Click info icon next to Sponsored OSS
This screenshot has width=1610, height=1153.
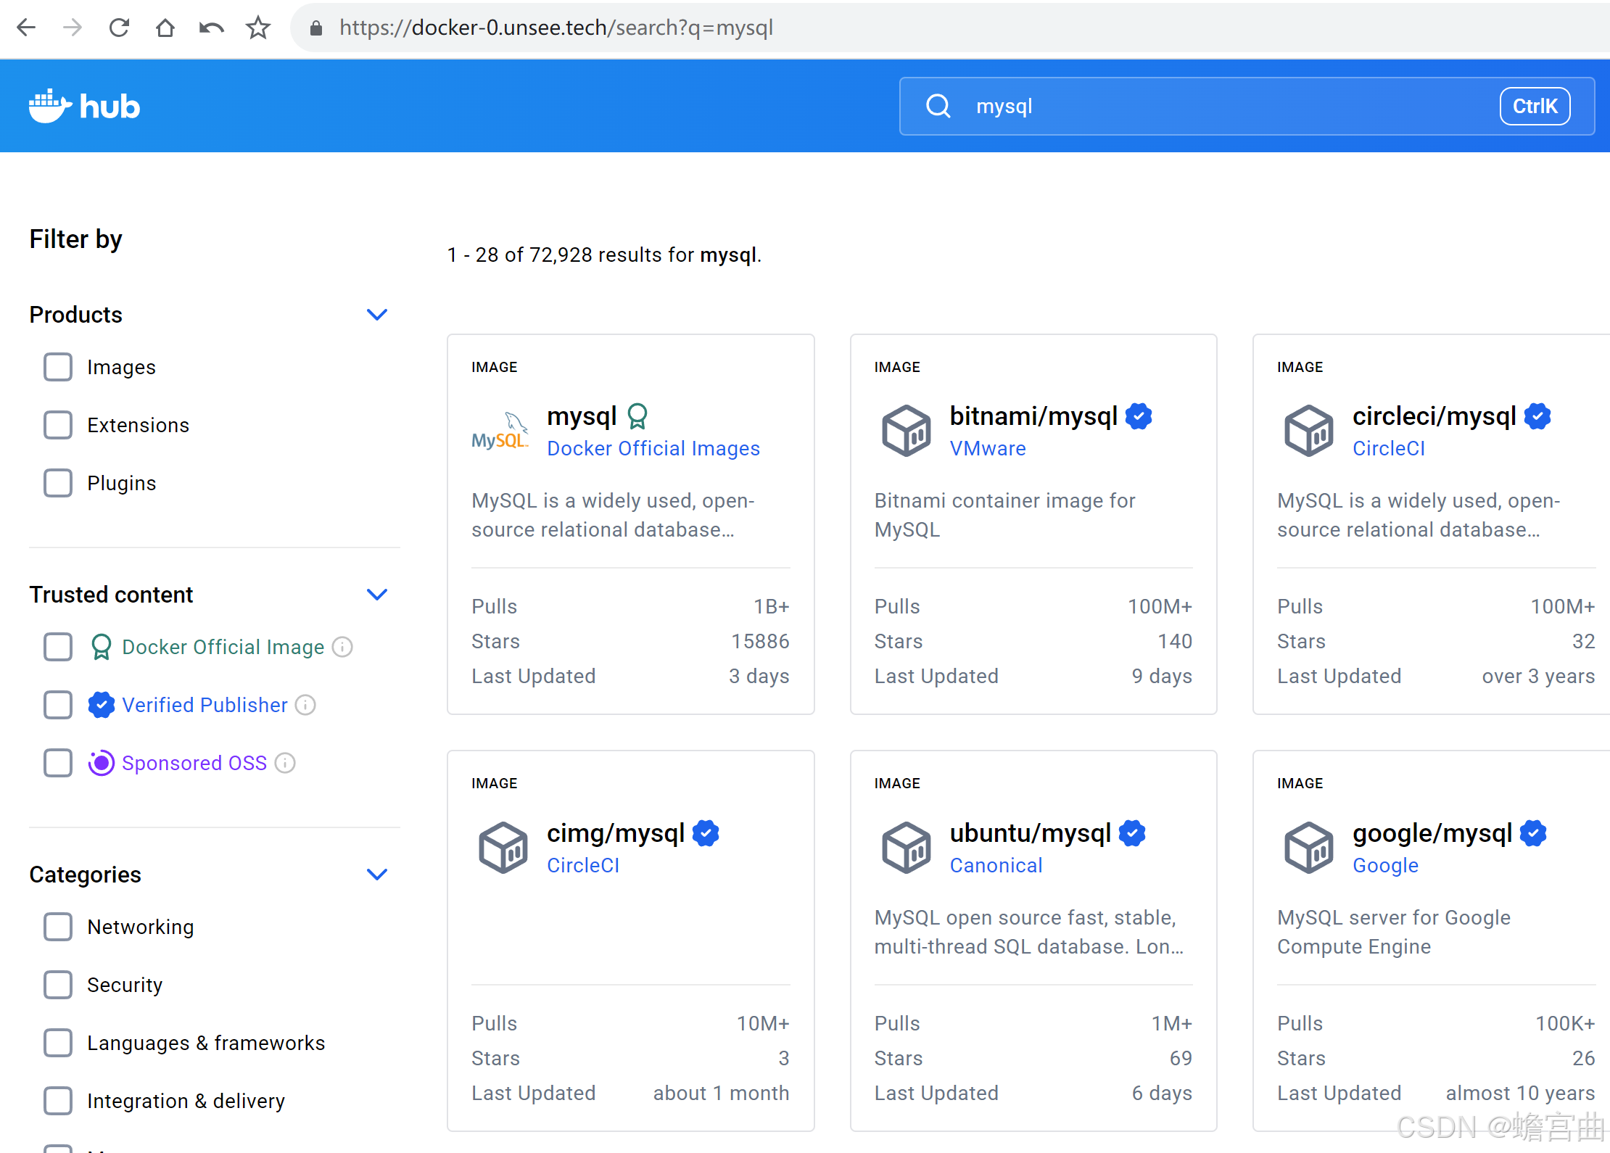[285, 763]
